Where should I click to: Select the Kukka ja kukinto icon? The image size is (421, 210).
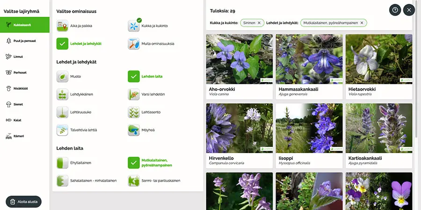tap(134, 26)
